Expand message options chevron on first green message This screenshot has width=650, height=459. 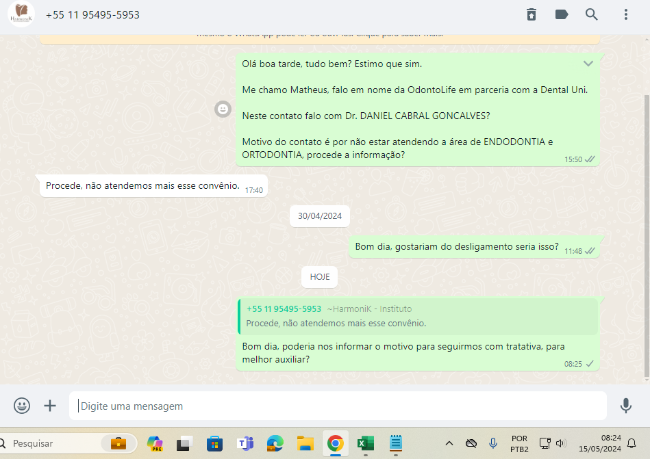(588, 64)
